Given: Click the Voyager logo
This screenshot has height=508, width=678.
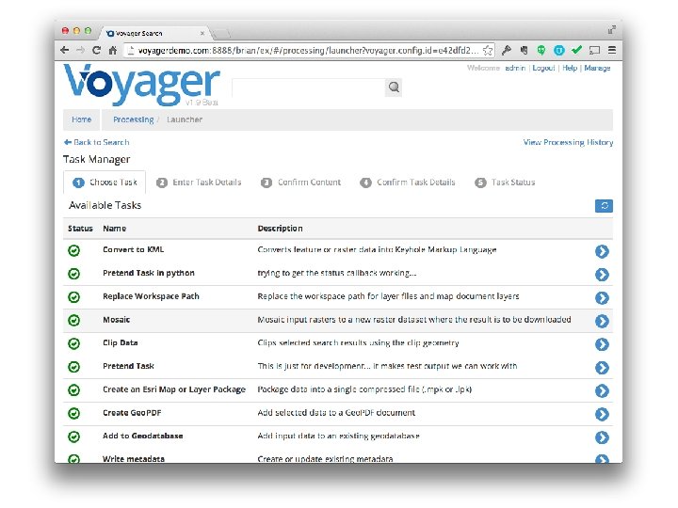Looking at the screenshot, I should pyautogui.click(x=142, y=85).
